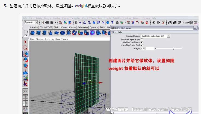
Task: Open the Panels menu
Action: tap(65, 39)
